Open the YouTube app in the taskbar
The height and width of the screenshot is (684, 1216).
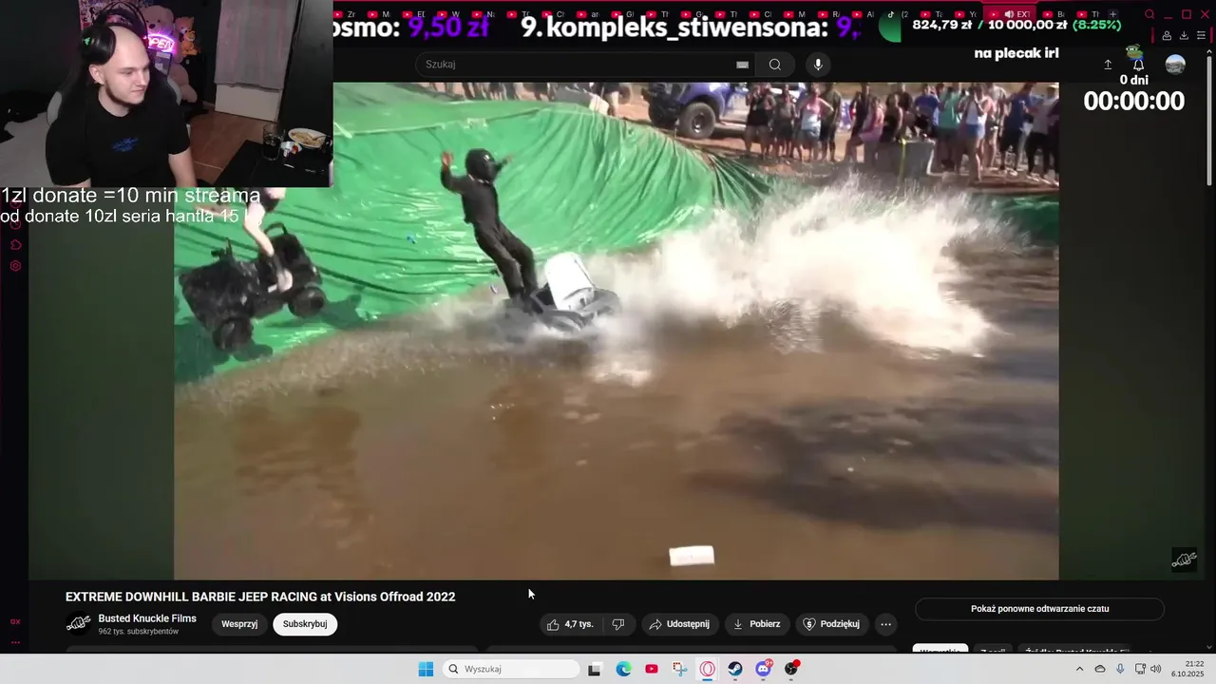pyautogui.click(x=652, y=669)
